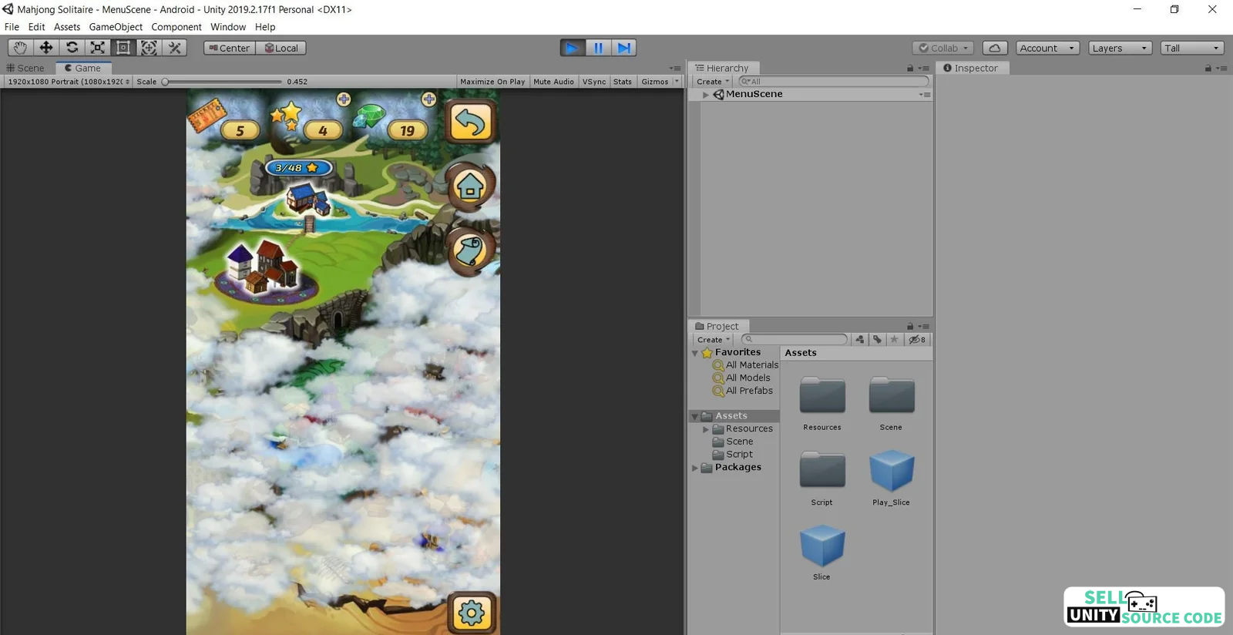
Task: Toggle the Inspector panel lock
Action: pyautogui.click(x=1208, y=68)
